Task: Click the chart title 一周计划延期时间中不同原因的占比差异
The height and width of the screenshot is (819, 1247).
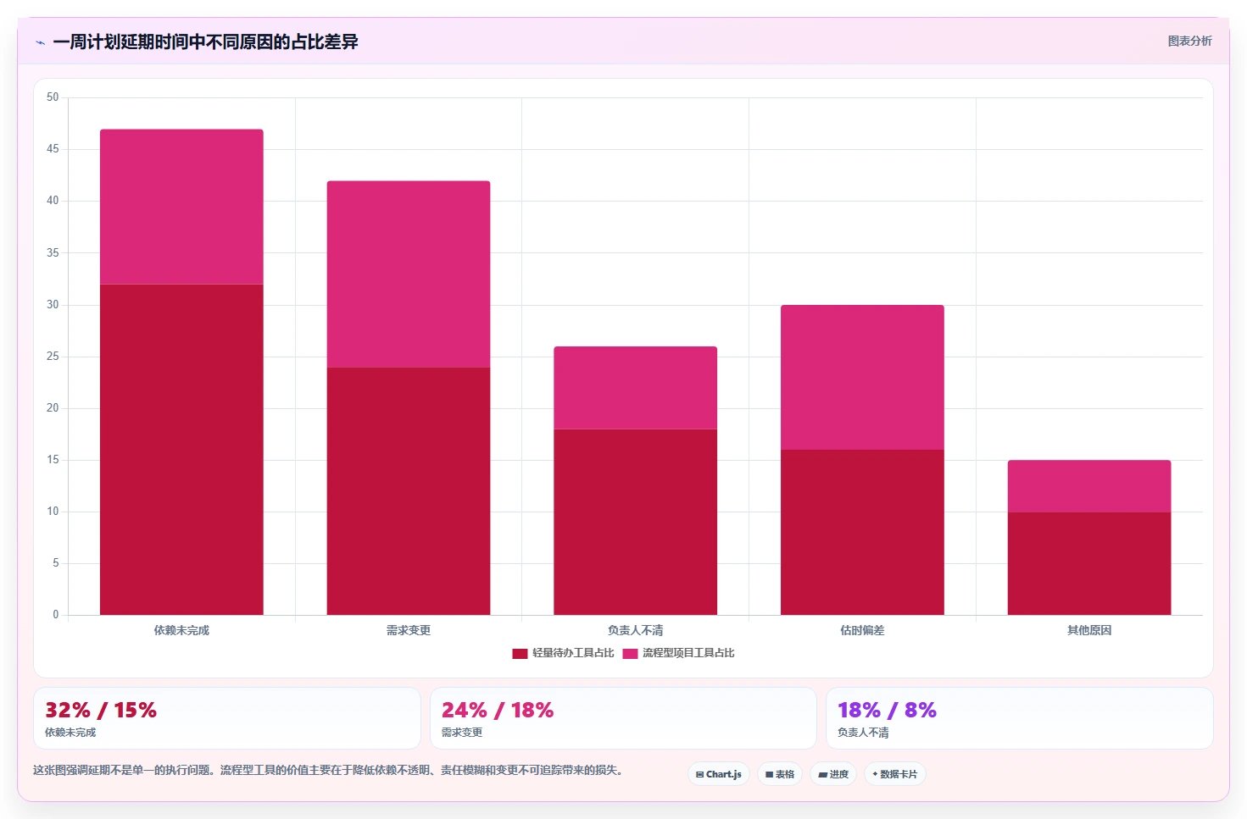Action: tap(205, 42)
